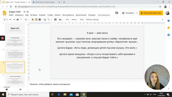Click the presentation title Барри Уайт
The image size is (172, 97).
[x=15, y=12]
